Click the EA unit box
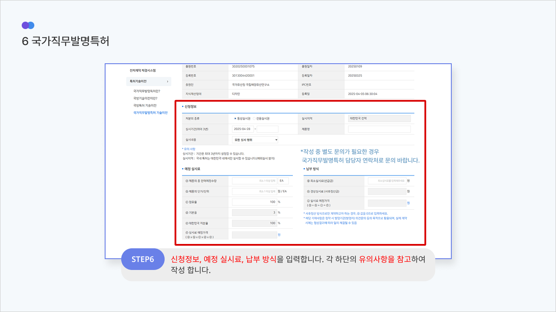The width and height of the screenshot is (556, 312). click(x=283, y=181)
